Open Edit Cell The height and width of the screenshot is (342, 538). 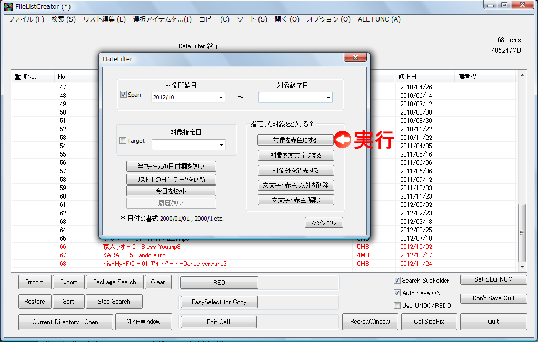[218, 322]
